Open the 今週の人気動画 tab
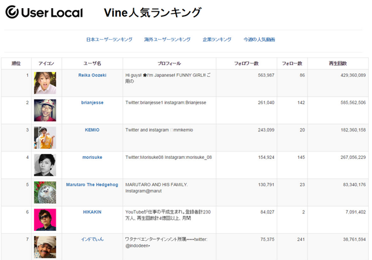 pos(259,40)
